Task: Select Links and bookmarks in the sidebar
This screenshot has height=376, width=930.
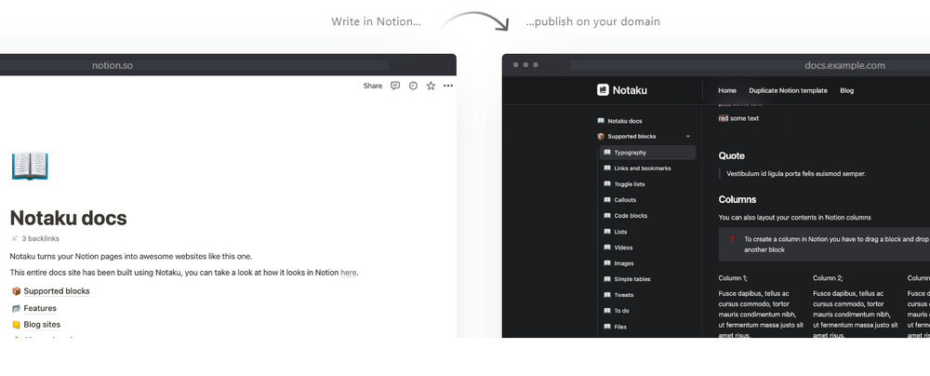Action: (643, 168)
